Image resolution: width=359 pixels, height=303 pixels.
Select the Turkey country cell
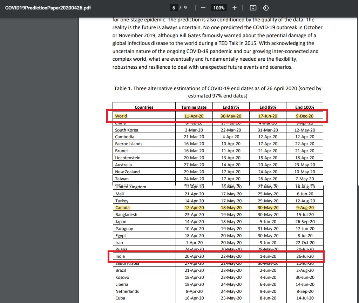coord(122,201)
